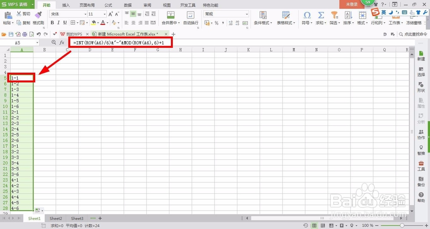Click the 未登录 login button
430x229 pixels.
click(352, 4)
